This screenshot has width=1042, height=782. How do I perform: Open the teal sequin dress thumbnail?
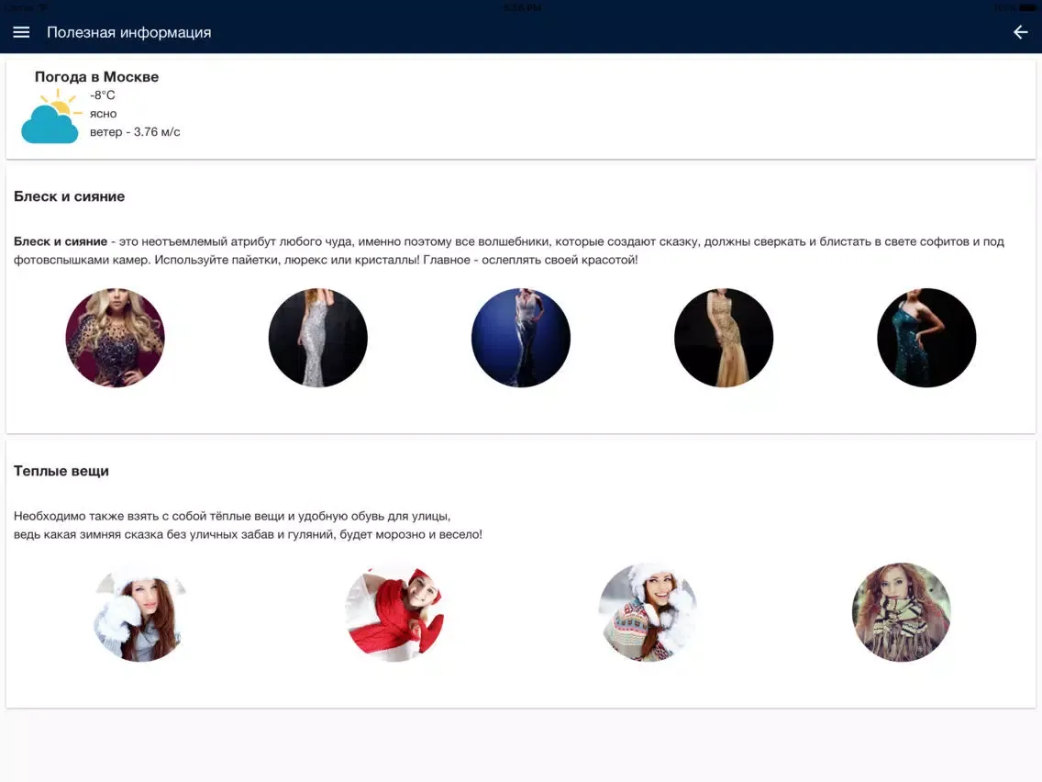pos(926,338)
